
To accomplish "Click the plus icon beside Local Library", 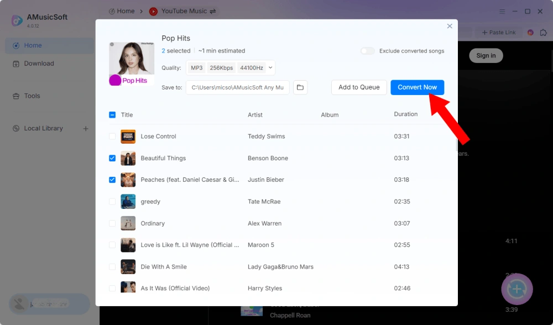I will 86,129.
